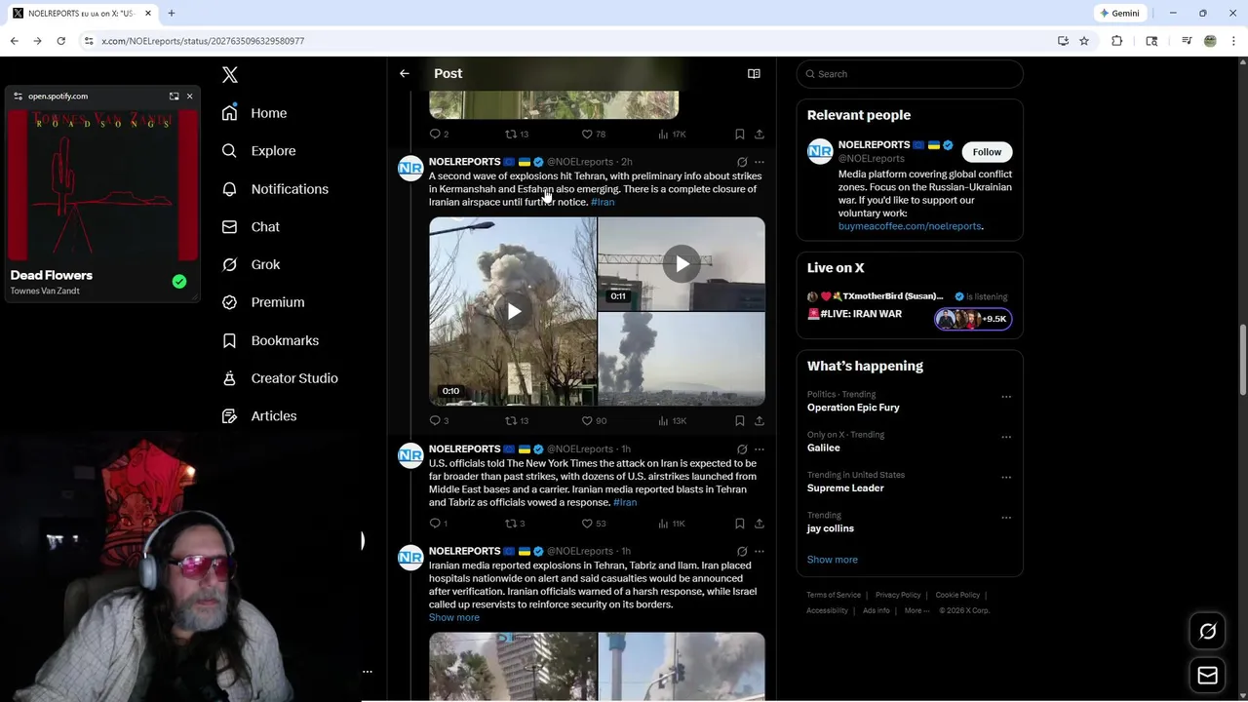Click the search field on X

point(910,74)
